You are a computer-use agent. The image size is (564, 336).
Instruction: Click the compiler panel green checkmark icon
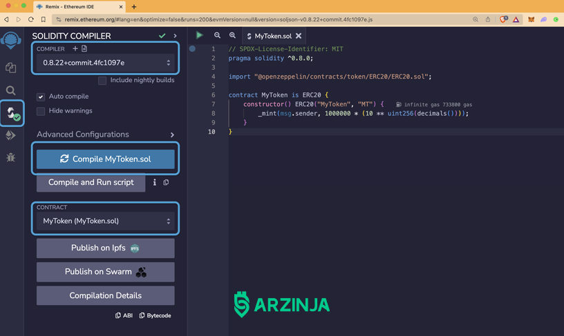pyautogui.click(x=162, y=36)
